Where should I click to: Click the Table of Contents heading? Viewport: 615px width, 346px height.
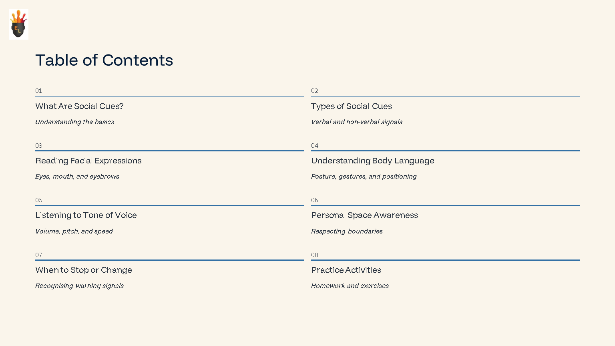(104, 60)
